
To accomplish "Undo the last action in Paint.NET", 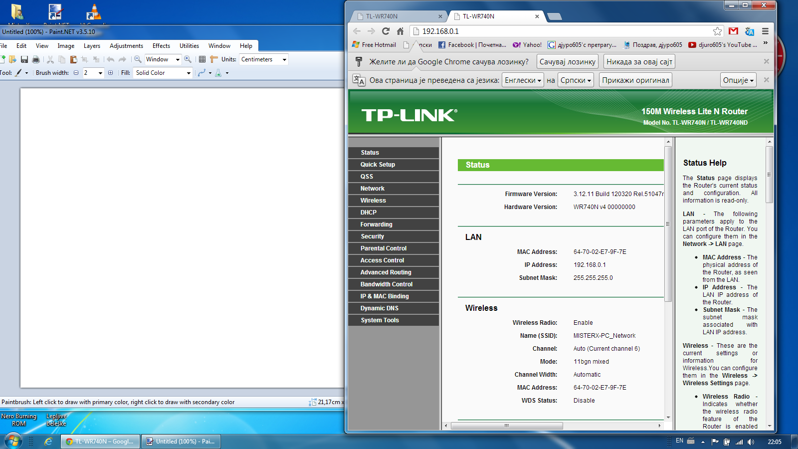I will click(111, 59).
